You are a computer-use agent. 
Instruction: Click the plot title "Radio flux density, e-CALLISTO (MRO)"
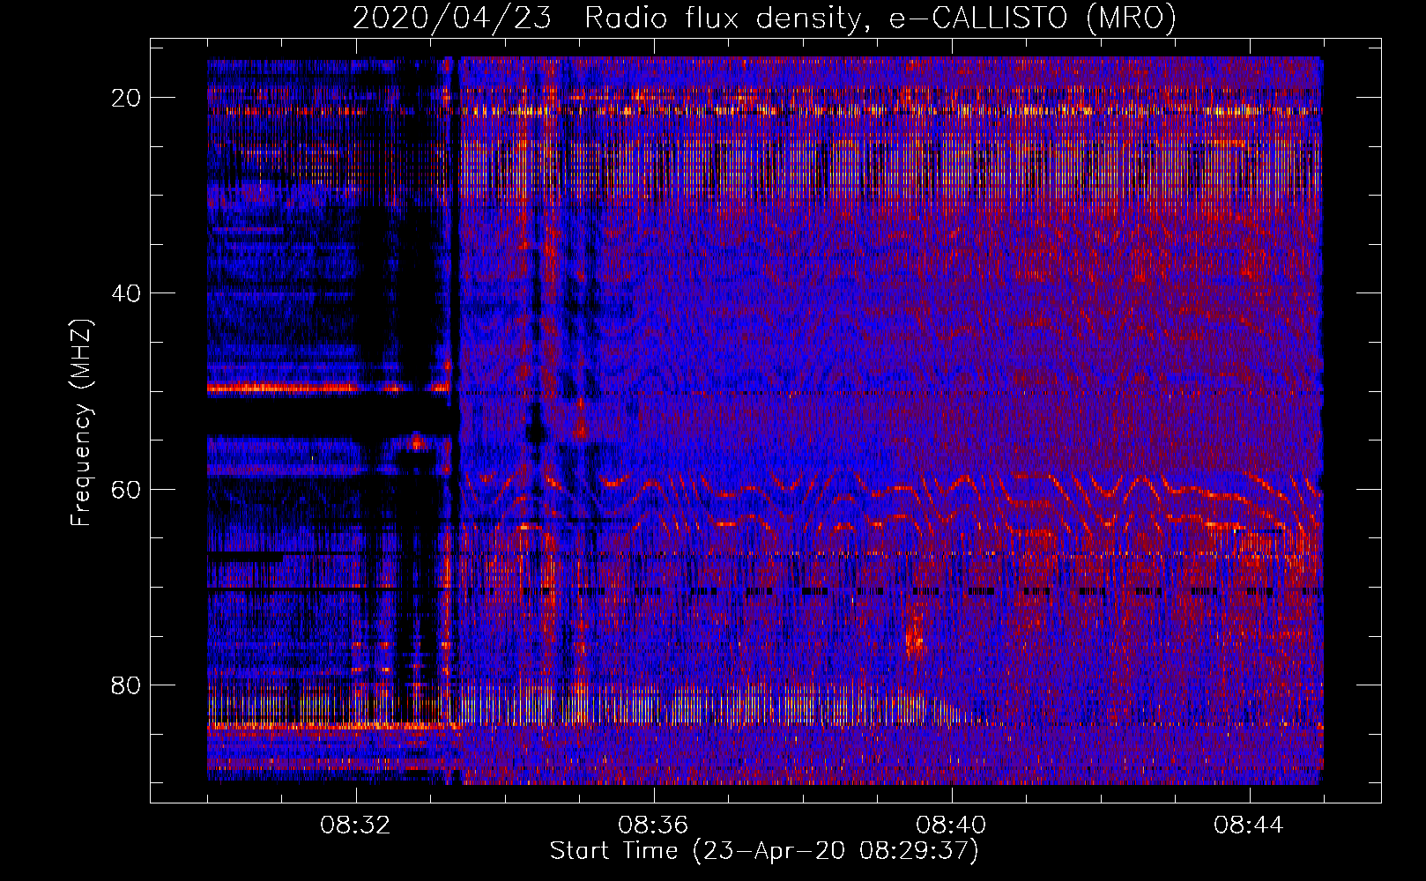click(x=880, y=18)
